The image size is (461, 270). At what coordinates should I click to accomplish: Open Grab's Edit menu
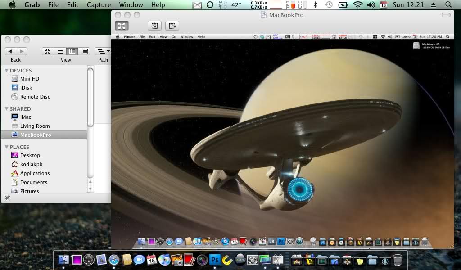72,4
